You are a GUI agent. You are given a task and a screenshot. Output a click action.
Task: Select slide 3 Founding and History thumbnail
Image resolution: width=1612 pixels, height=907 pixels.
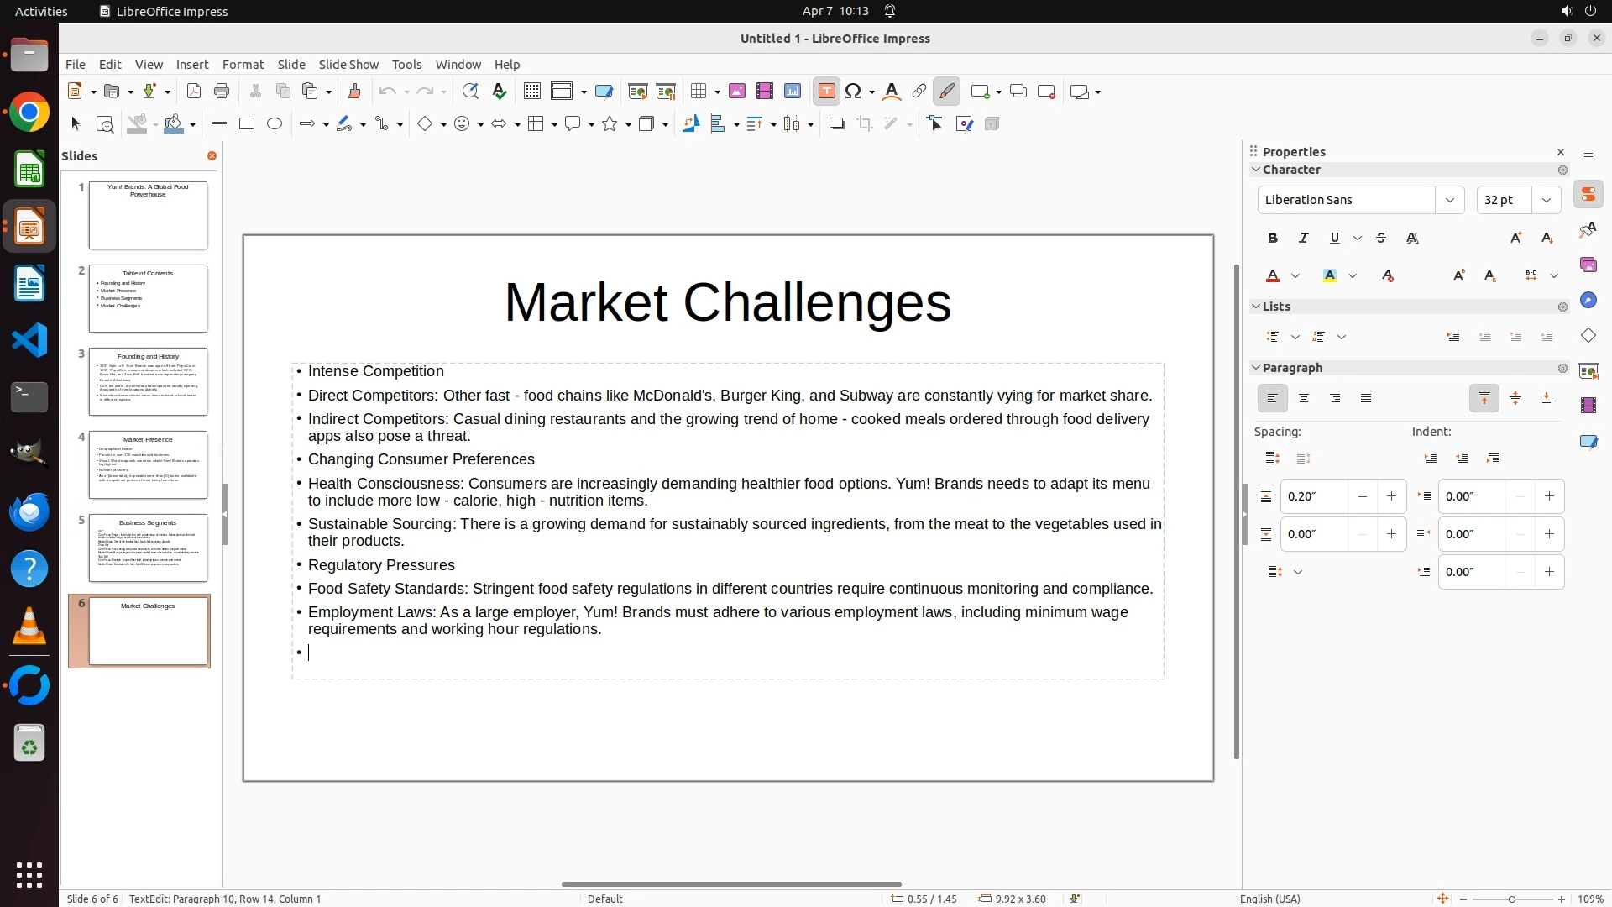coord(148,382)
